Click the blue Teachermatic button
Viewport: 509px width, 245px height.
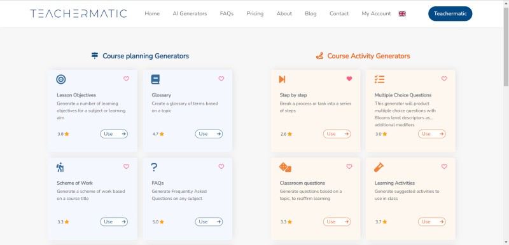450,13
